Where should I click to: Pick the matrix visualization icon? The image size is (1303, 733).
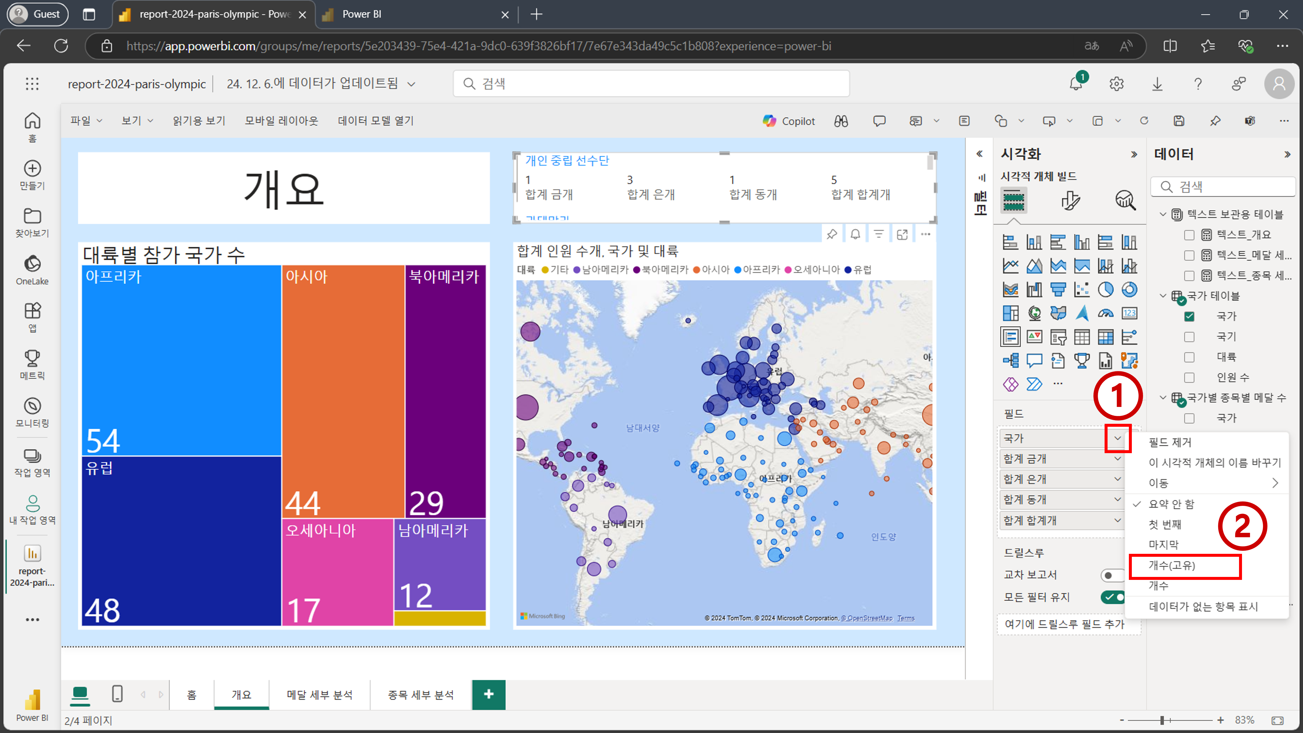tap(1105, 337)
